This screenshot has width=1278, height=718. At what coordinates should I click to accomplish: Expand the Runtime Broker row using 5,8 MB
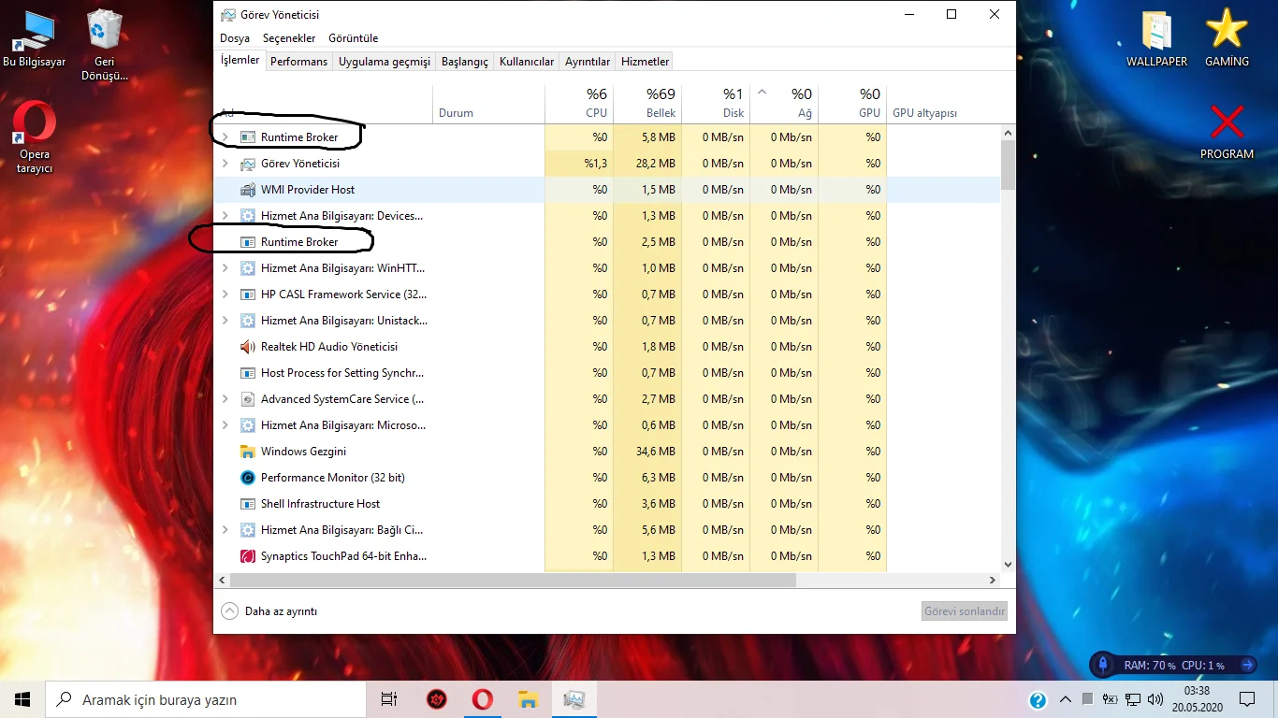[x=225, y=137]
